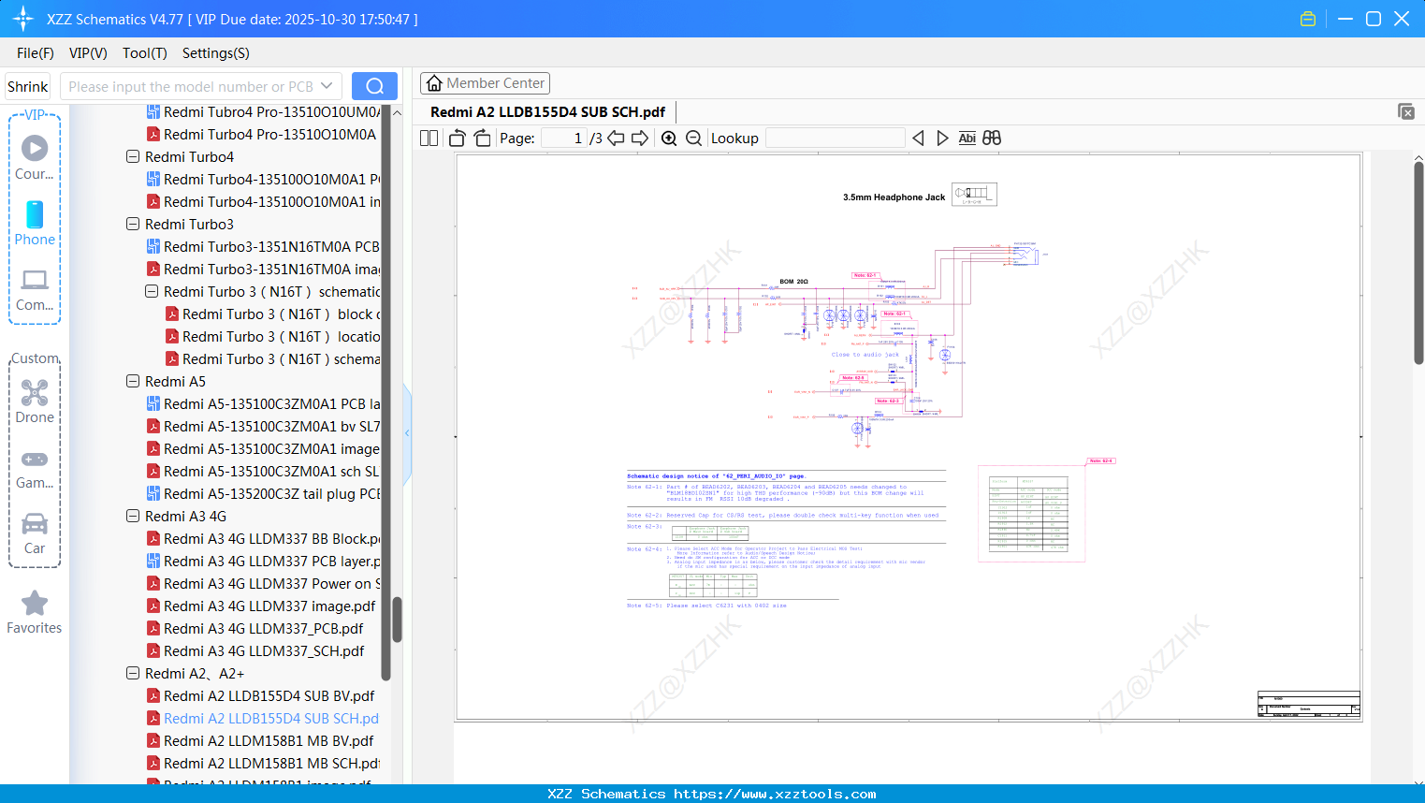
Task: Zoom in on the schematic
Action: pyautogui.click(x=669, y=139)
